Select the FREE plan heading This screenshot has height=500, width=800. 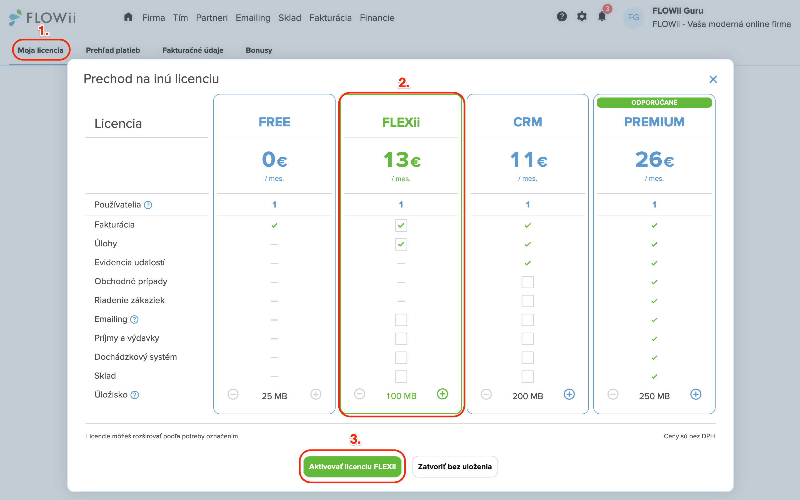(274, 122)
